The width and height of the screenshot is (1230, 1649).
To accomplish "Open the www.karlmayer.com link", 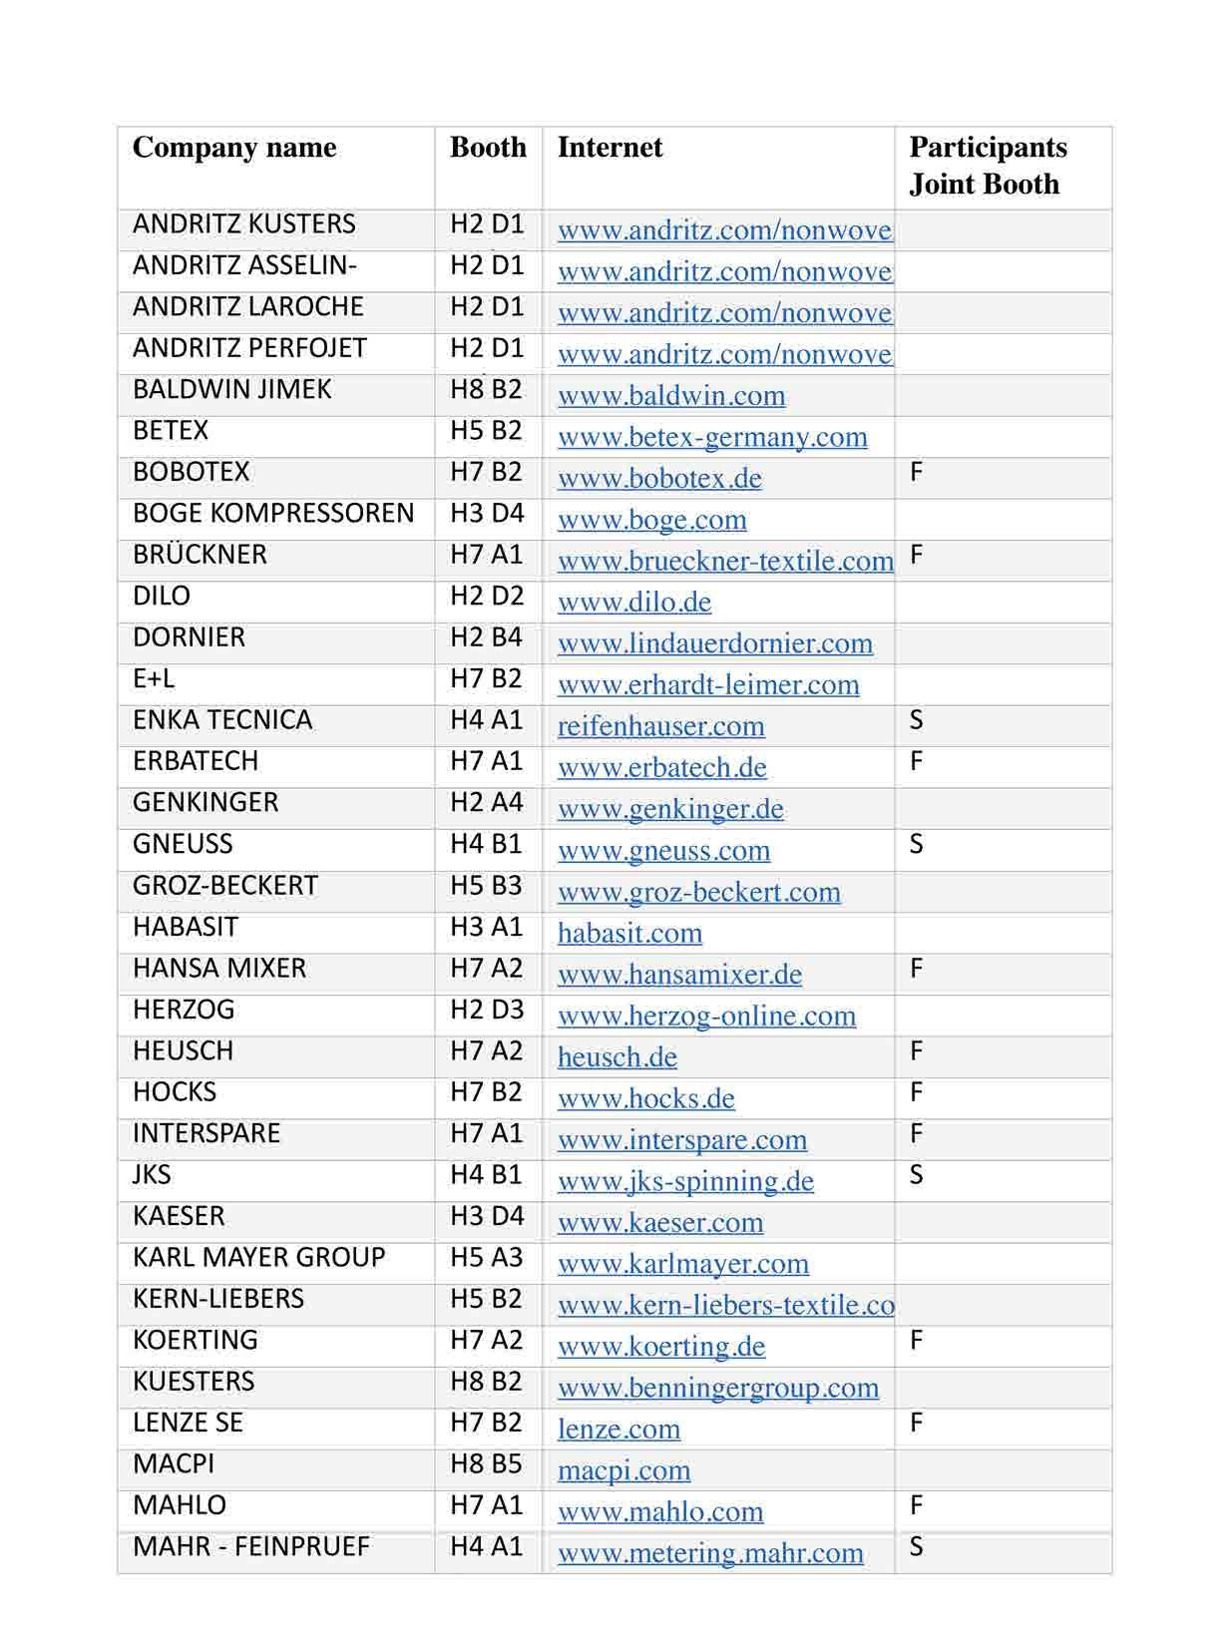I will [682, 1264].
